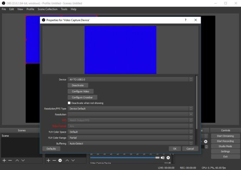241x170 pixels.
Task: Move source down arrow in Sources panel
Action: coord(73,161)
